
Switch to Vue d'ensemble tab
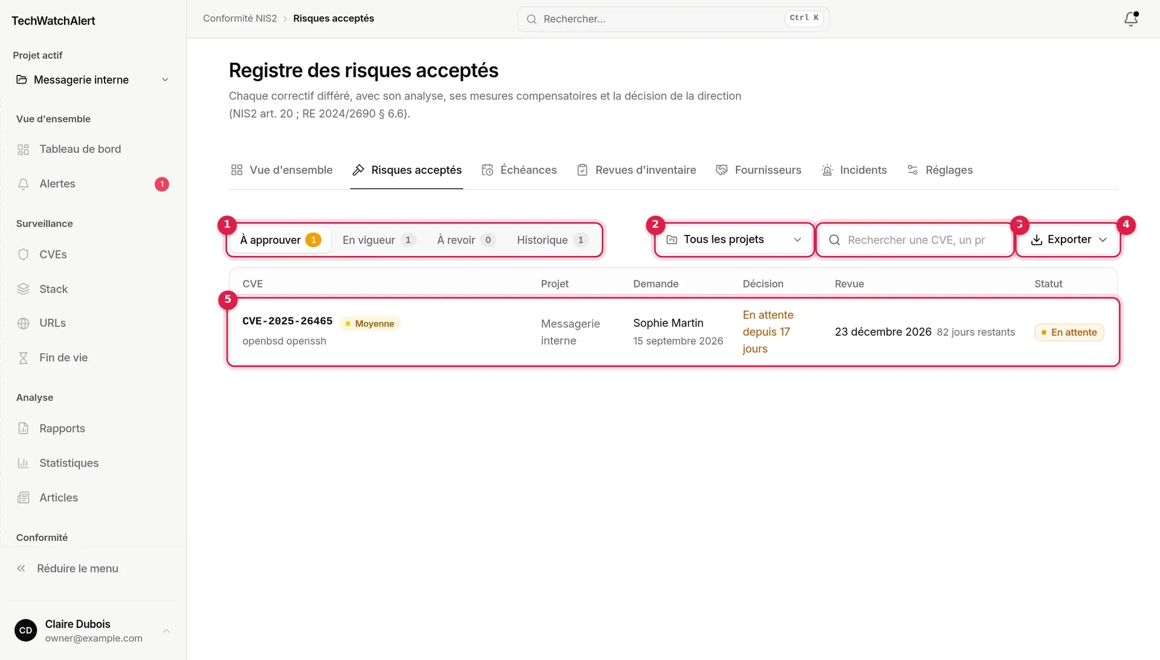point(282,170)
